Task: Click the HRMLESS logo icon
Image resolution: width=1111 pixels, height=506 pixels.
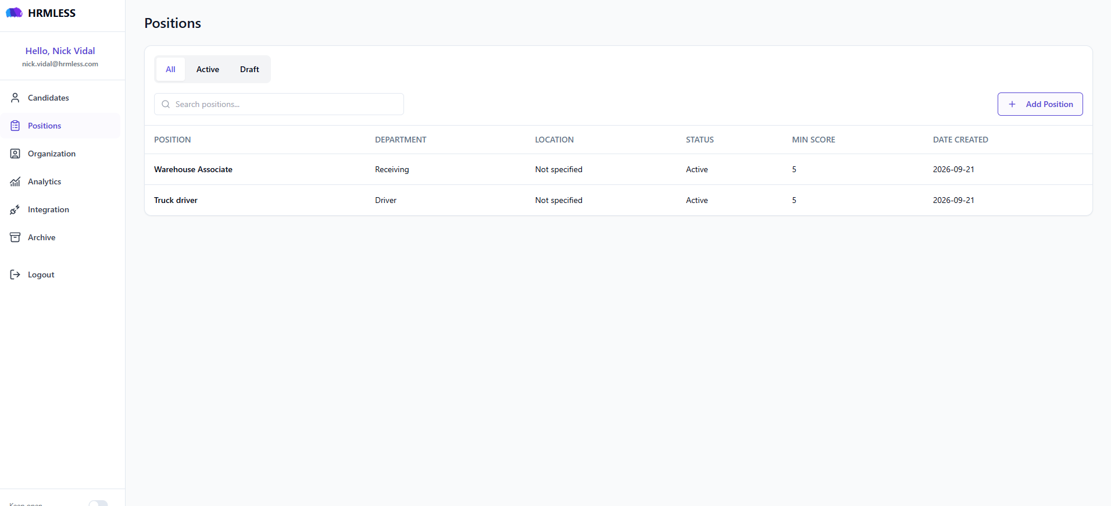Action: coord(14,13)
